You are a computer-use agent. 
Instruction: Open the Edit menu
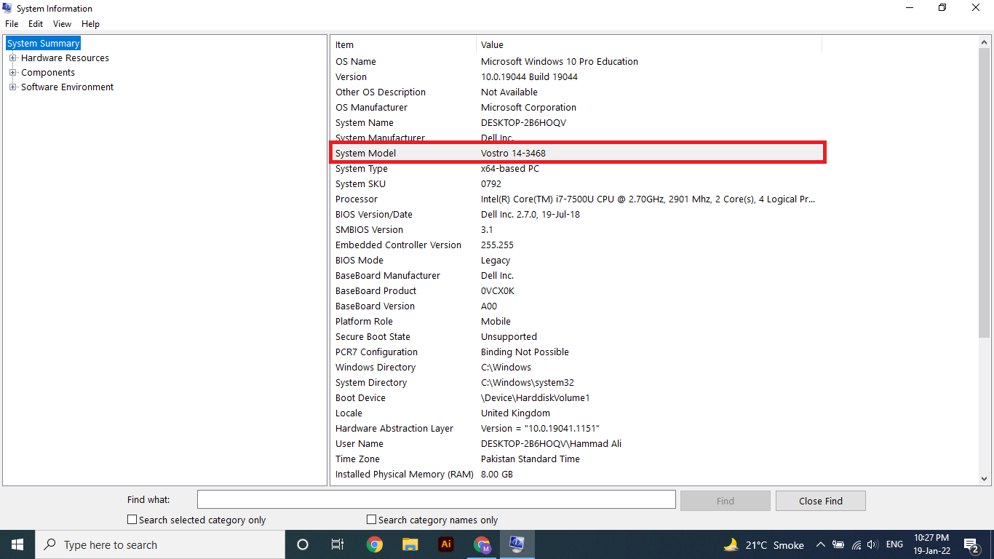pos(36,24)
